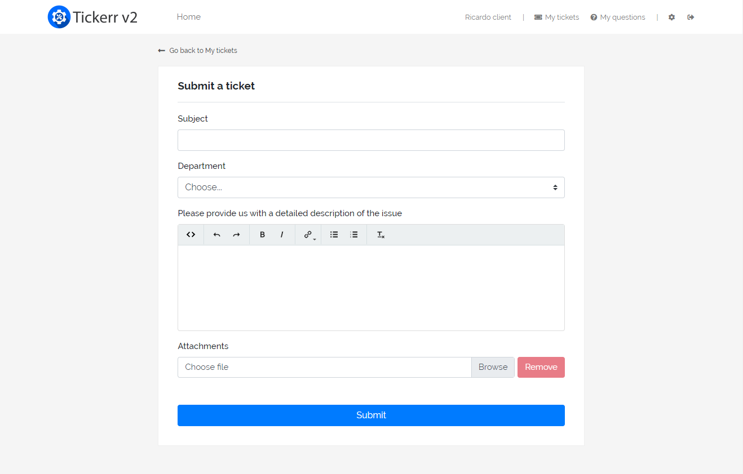
Task: Expand the link insertion options caret
Action: pos(314,239)
